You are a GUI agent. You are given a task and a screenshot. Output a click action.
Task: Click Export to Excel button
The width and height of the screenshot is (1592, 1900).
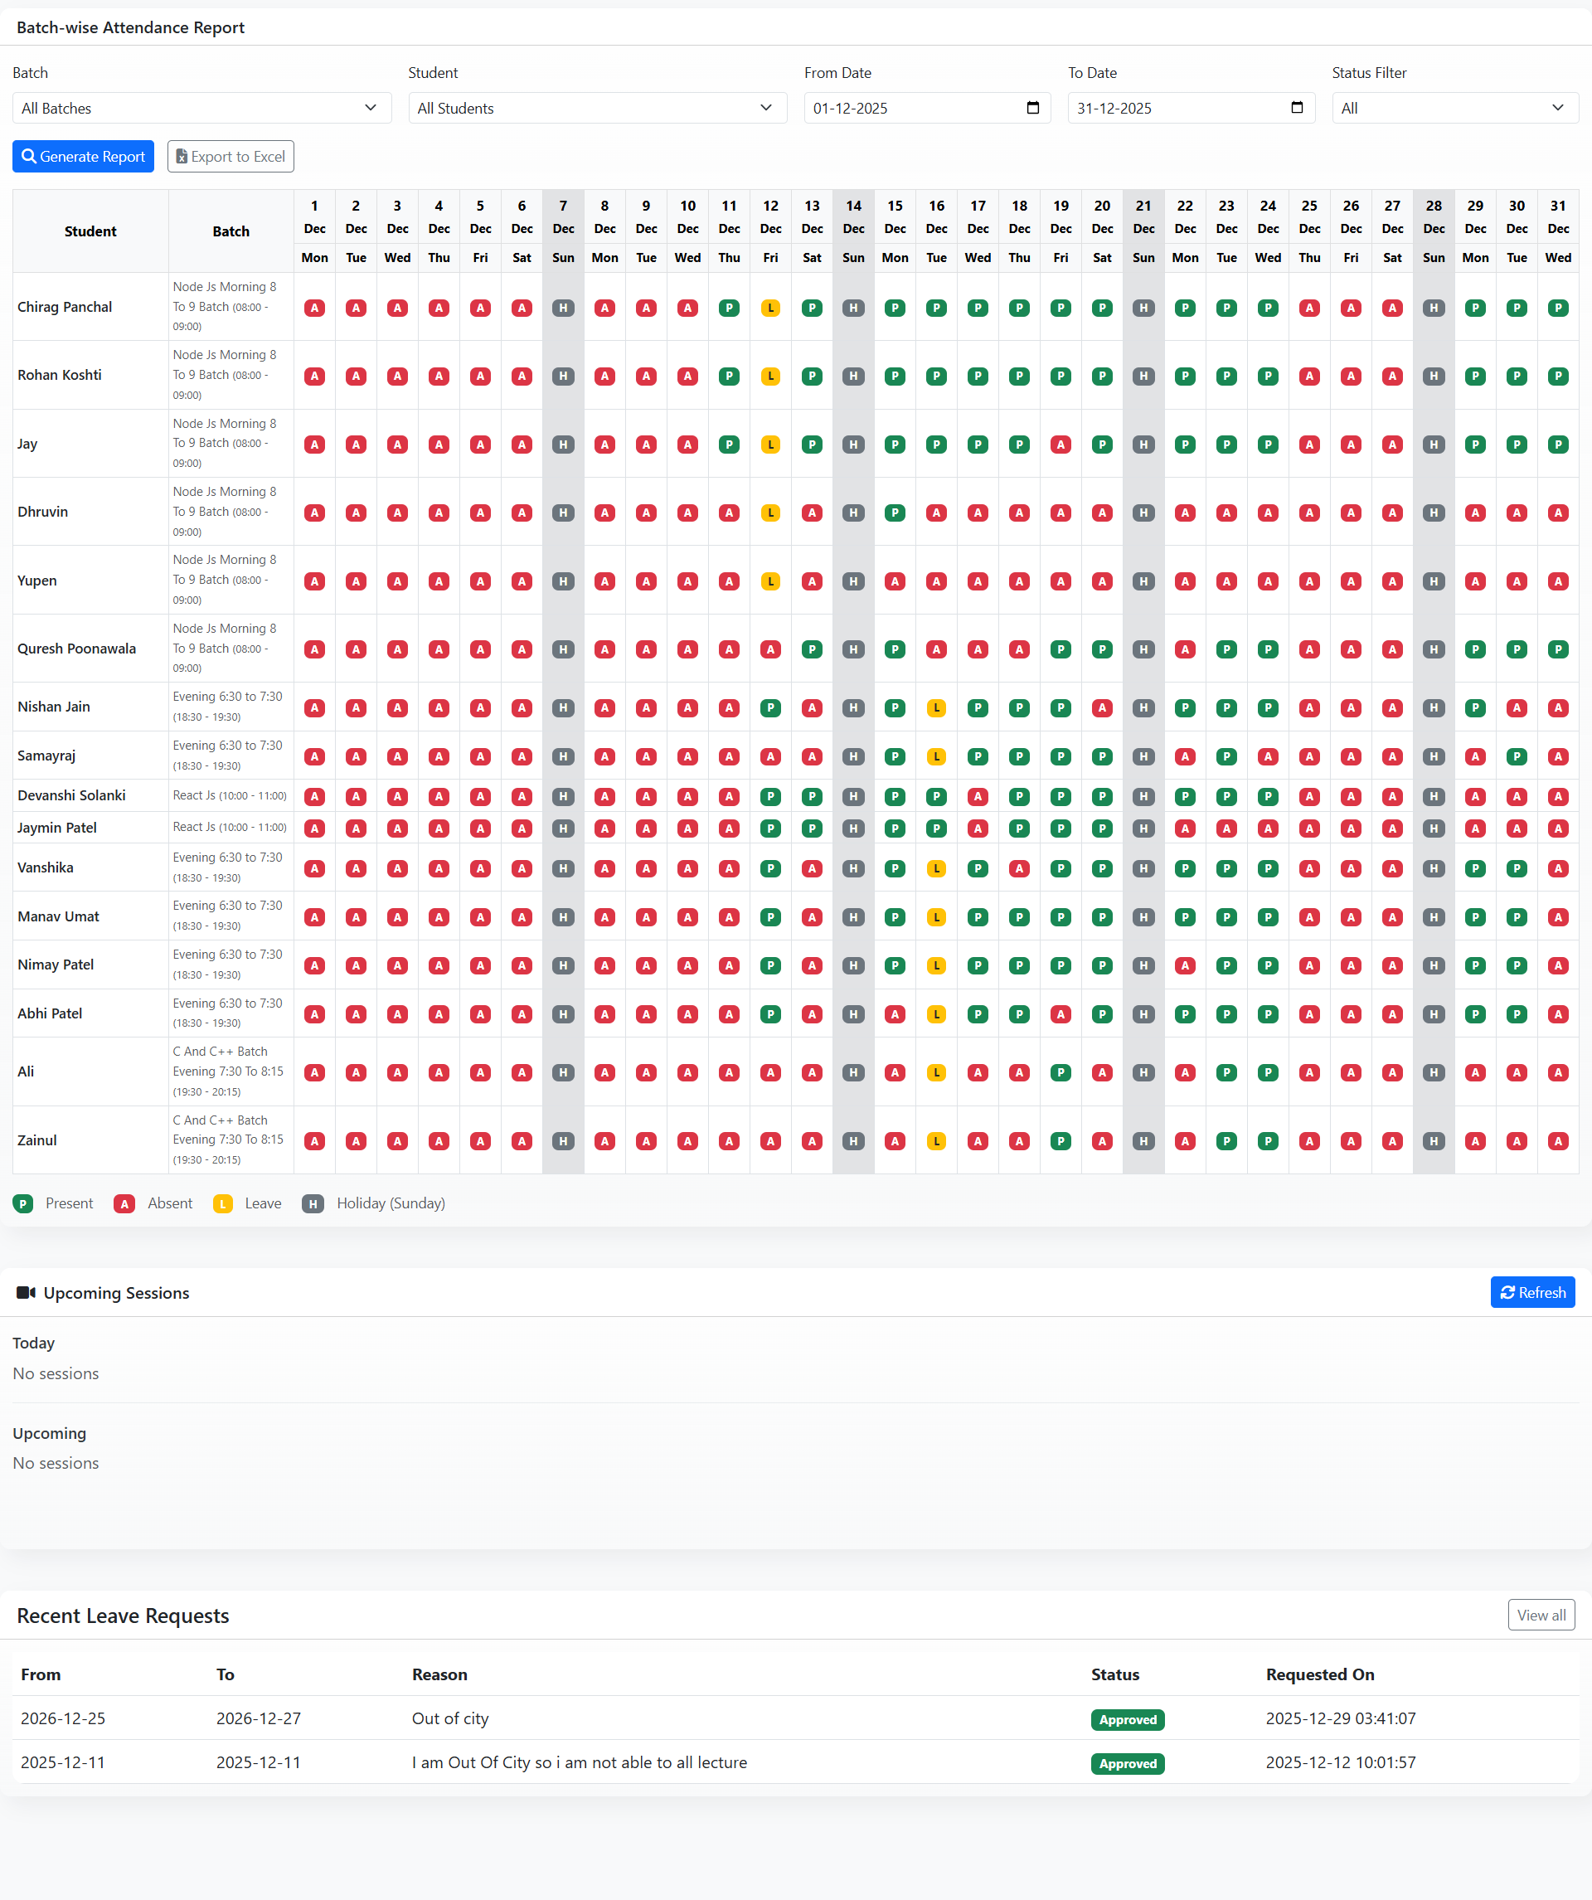(231, 157)
